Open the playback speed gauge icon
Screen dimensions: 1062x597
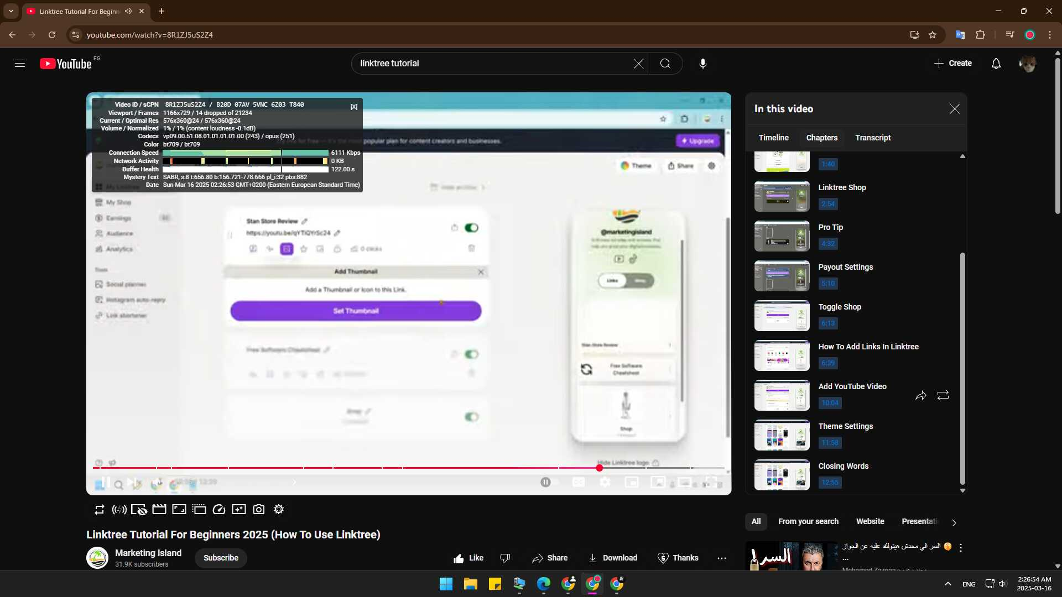tap(219, 510)
